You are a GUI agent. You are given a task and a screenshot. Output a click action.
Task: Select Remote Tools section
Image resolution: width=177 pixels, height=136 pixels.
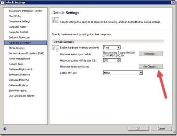[x=16, y=64]
